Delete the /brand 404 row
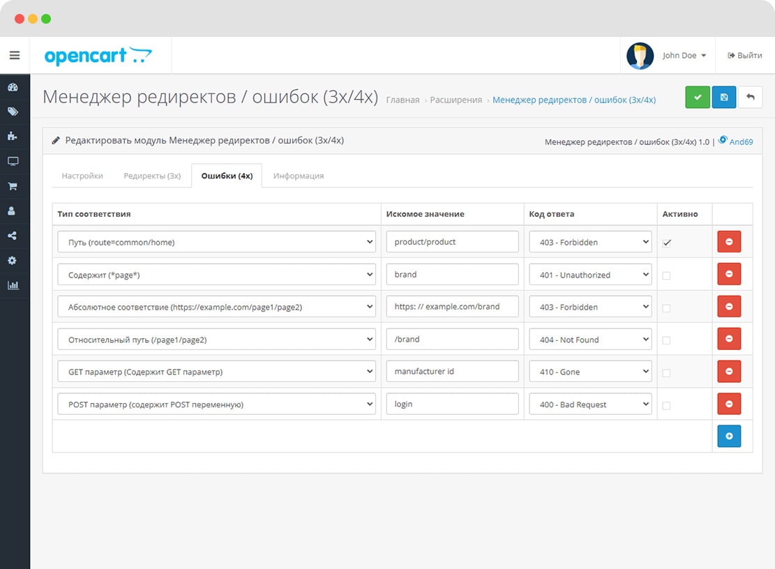Screen dimensions: 775x569 pyautogui.click(x=729, y=339)
